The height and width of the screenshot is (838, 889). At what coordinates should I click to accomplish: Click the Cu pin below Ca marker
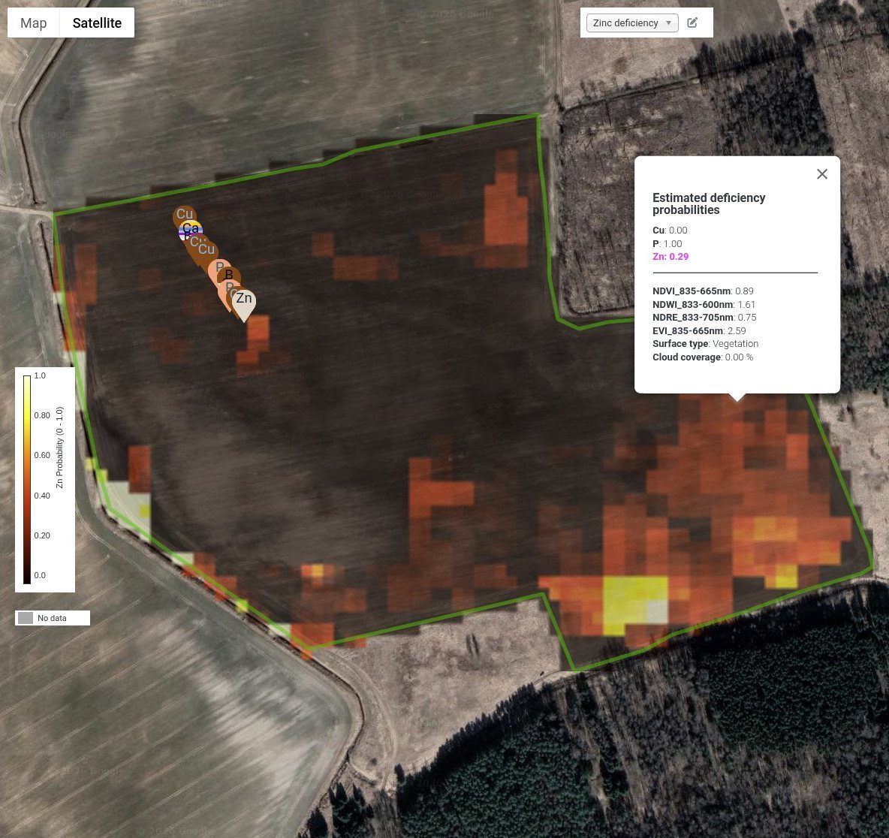coord(207,249)
